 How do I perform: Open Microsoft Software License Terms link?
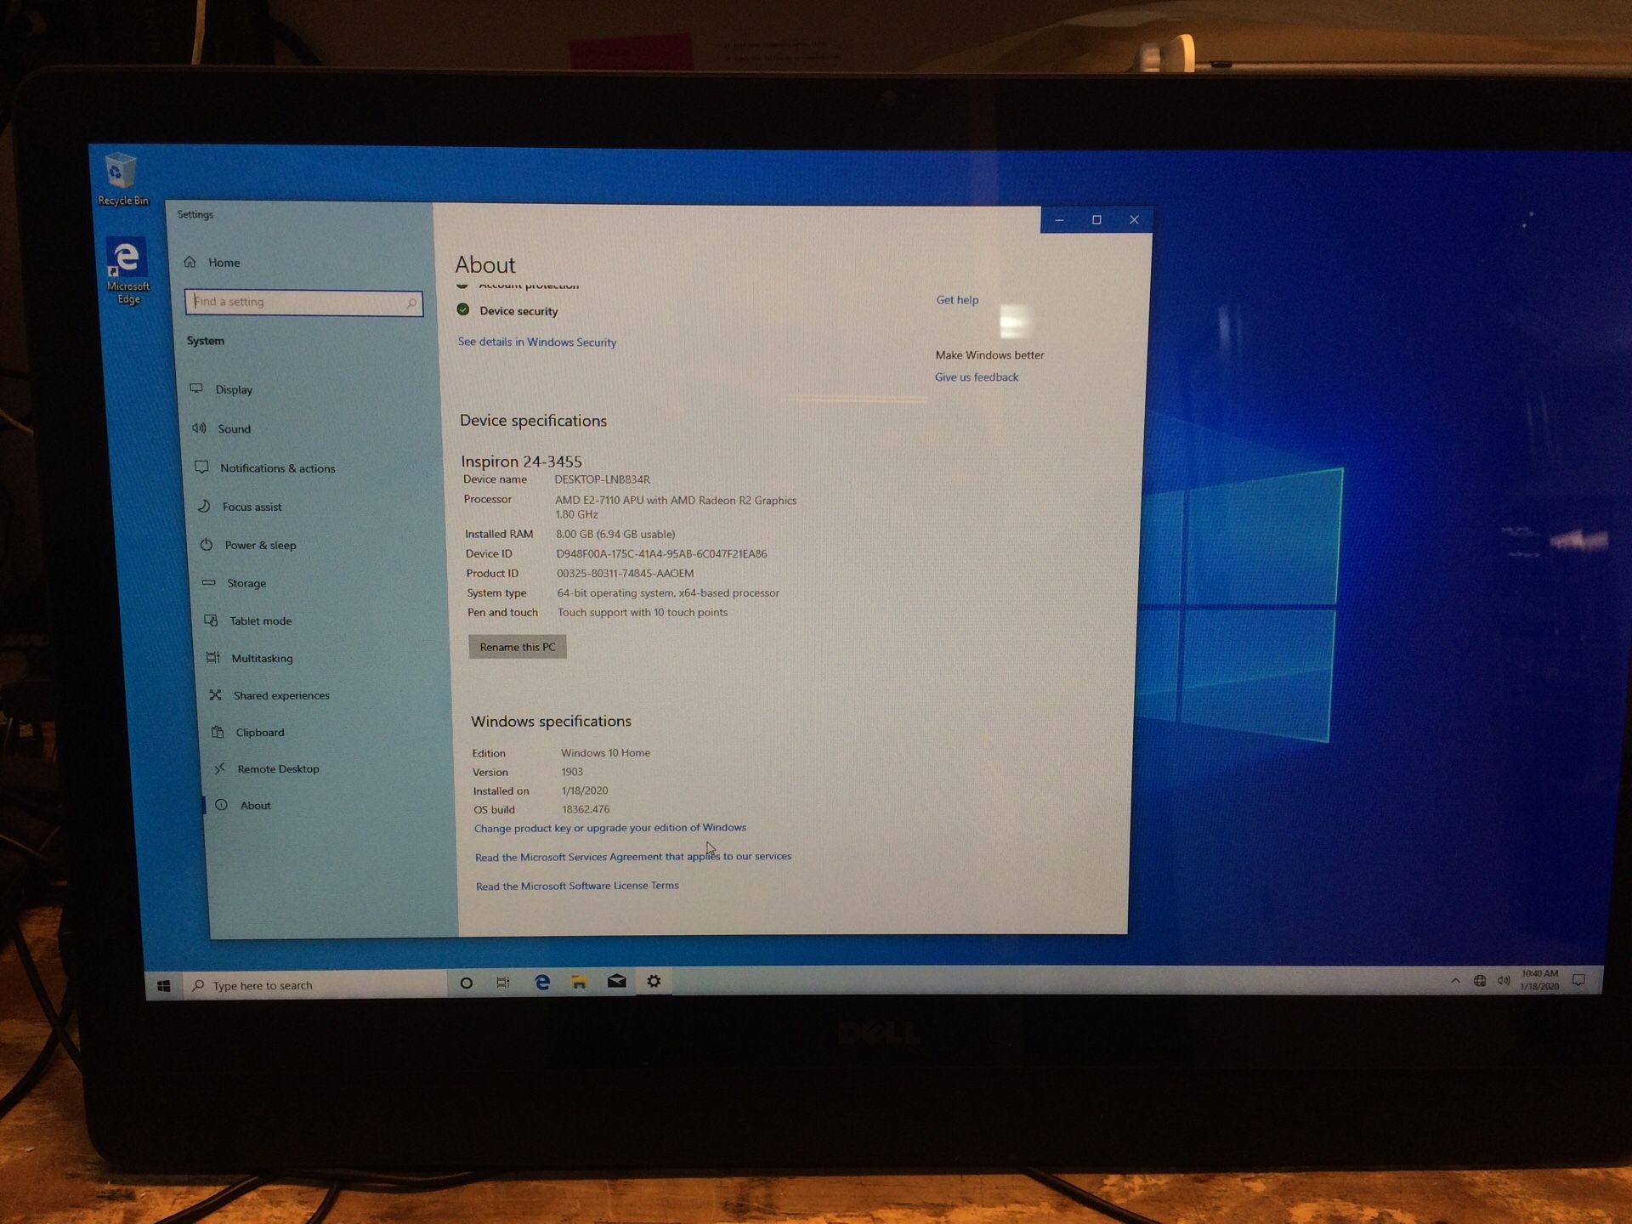click(x=577, y=886)
